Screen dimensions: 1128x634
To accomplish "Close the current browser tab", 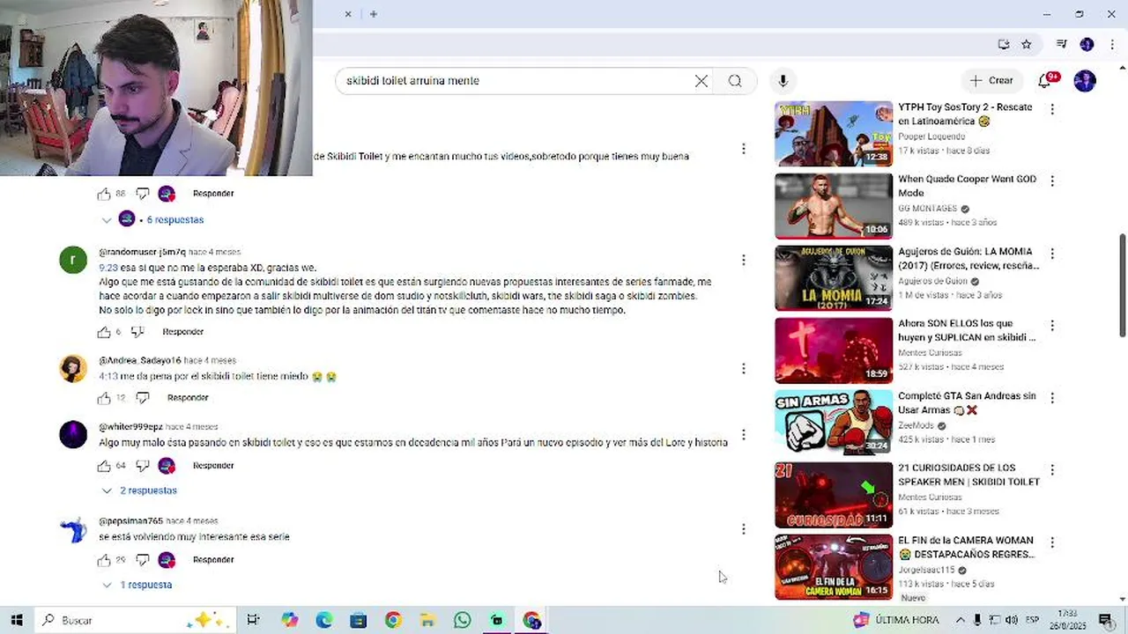I will (348, 14).
